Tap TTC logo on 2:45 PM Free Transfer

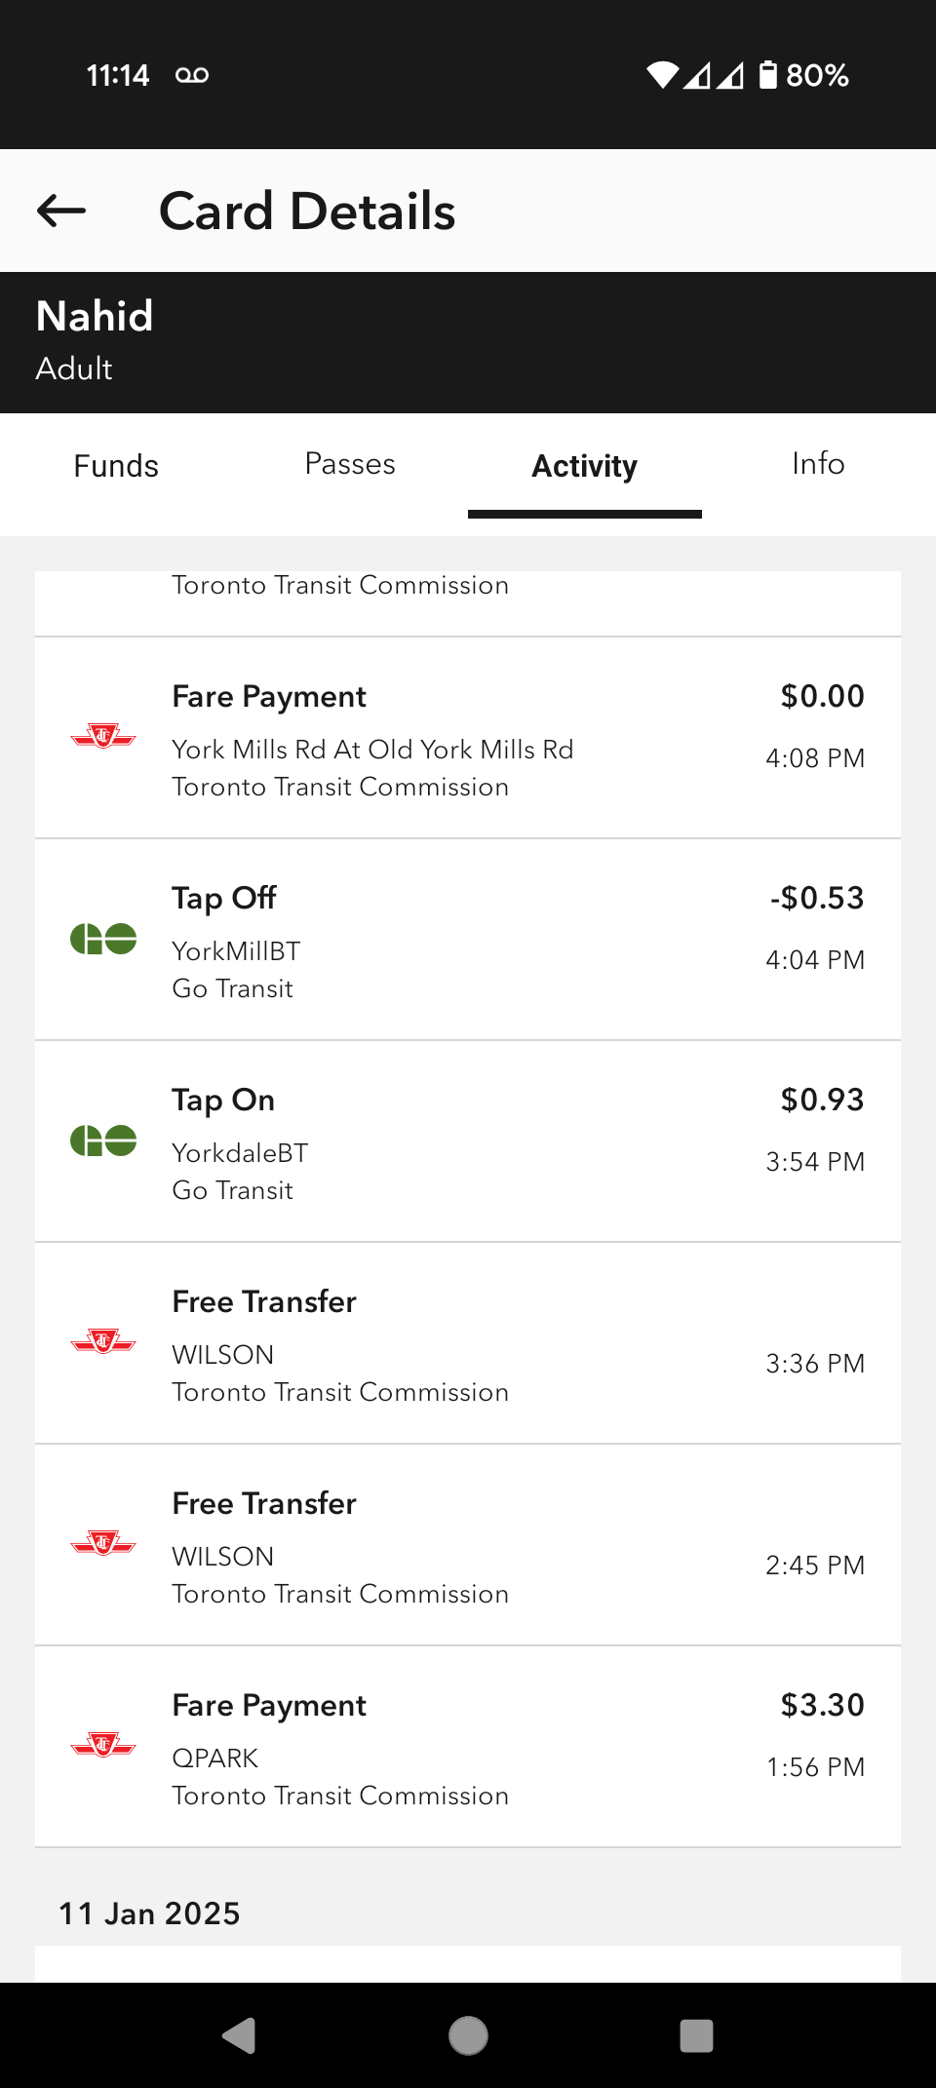[x=103, y=1544]
